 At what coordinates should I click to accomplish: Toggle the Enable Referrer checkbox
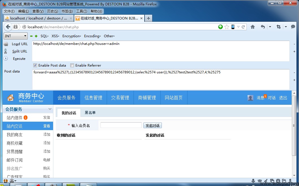(72, 65)
